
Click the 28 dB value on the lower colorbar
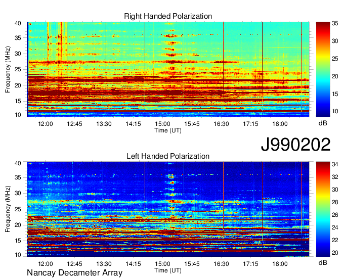335,202
